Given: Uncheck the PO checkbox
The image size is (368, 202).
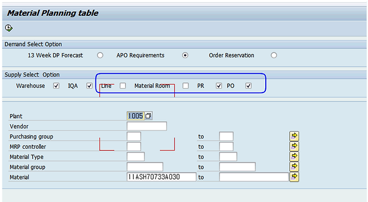Looking at the screenshot, I should click(x=248, y=86).
